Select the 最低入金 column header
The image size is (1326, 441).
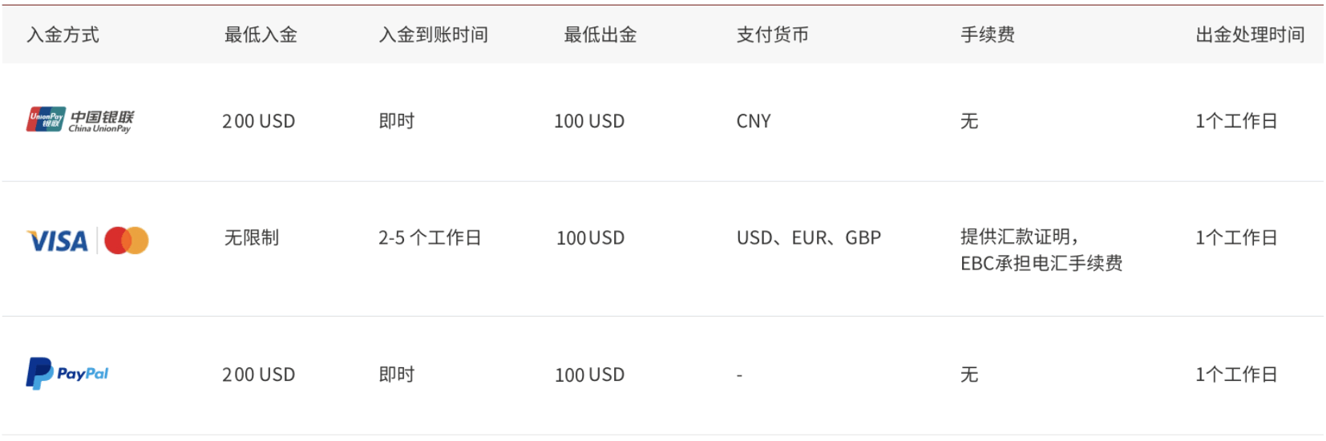pyautogui.click(x=261, y=34)
